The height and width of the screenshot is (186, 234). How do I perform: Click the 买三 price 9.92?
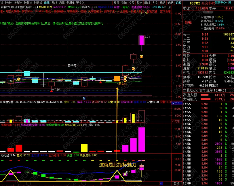pyautogui.click(x=205, y=43)
